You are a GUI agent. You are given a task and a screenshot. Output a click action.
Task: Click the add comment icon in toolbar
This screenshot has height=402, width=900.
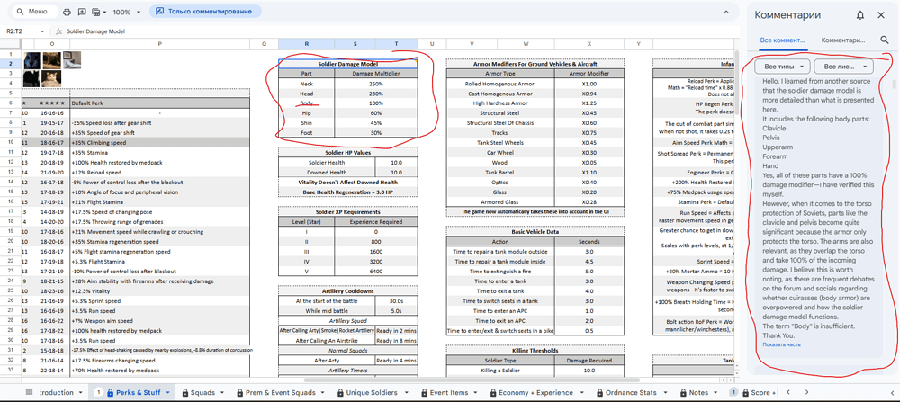tap(82, 12)
